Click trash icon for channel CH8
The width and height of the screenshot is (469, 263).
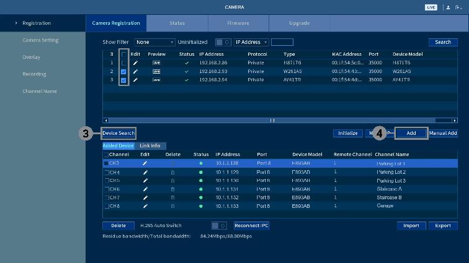pyautogui.click(x=172, y=206)
